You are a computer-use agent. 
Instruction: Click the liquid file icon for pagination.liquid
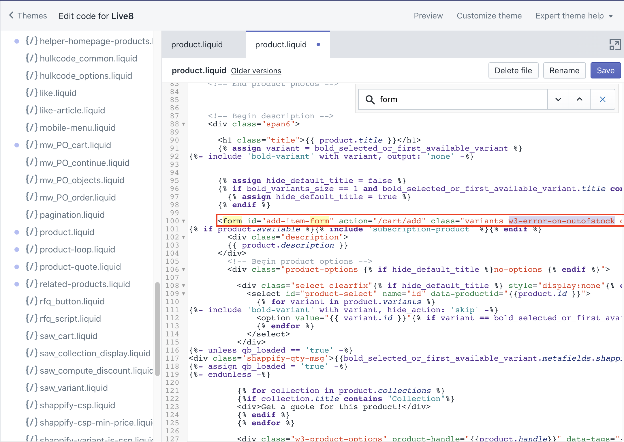(31, 214)
